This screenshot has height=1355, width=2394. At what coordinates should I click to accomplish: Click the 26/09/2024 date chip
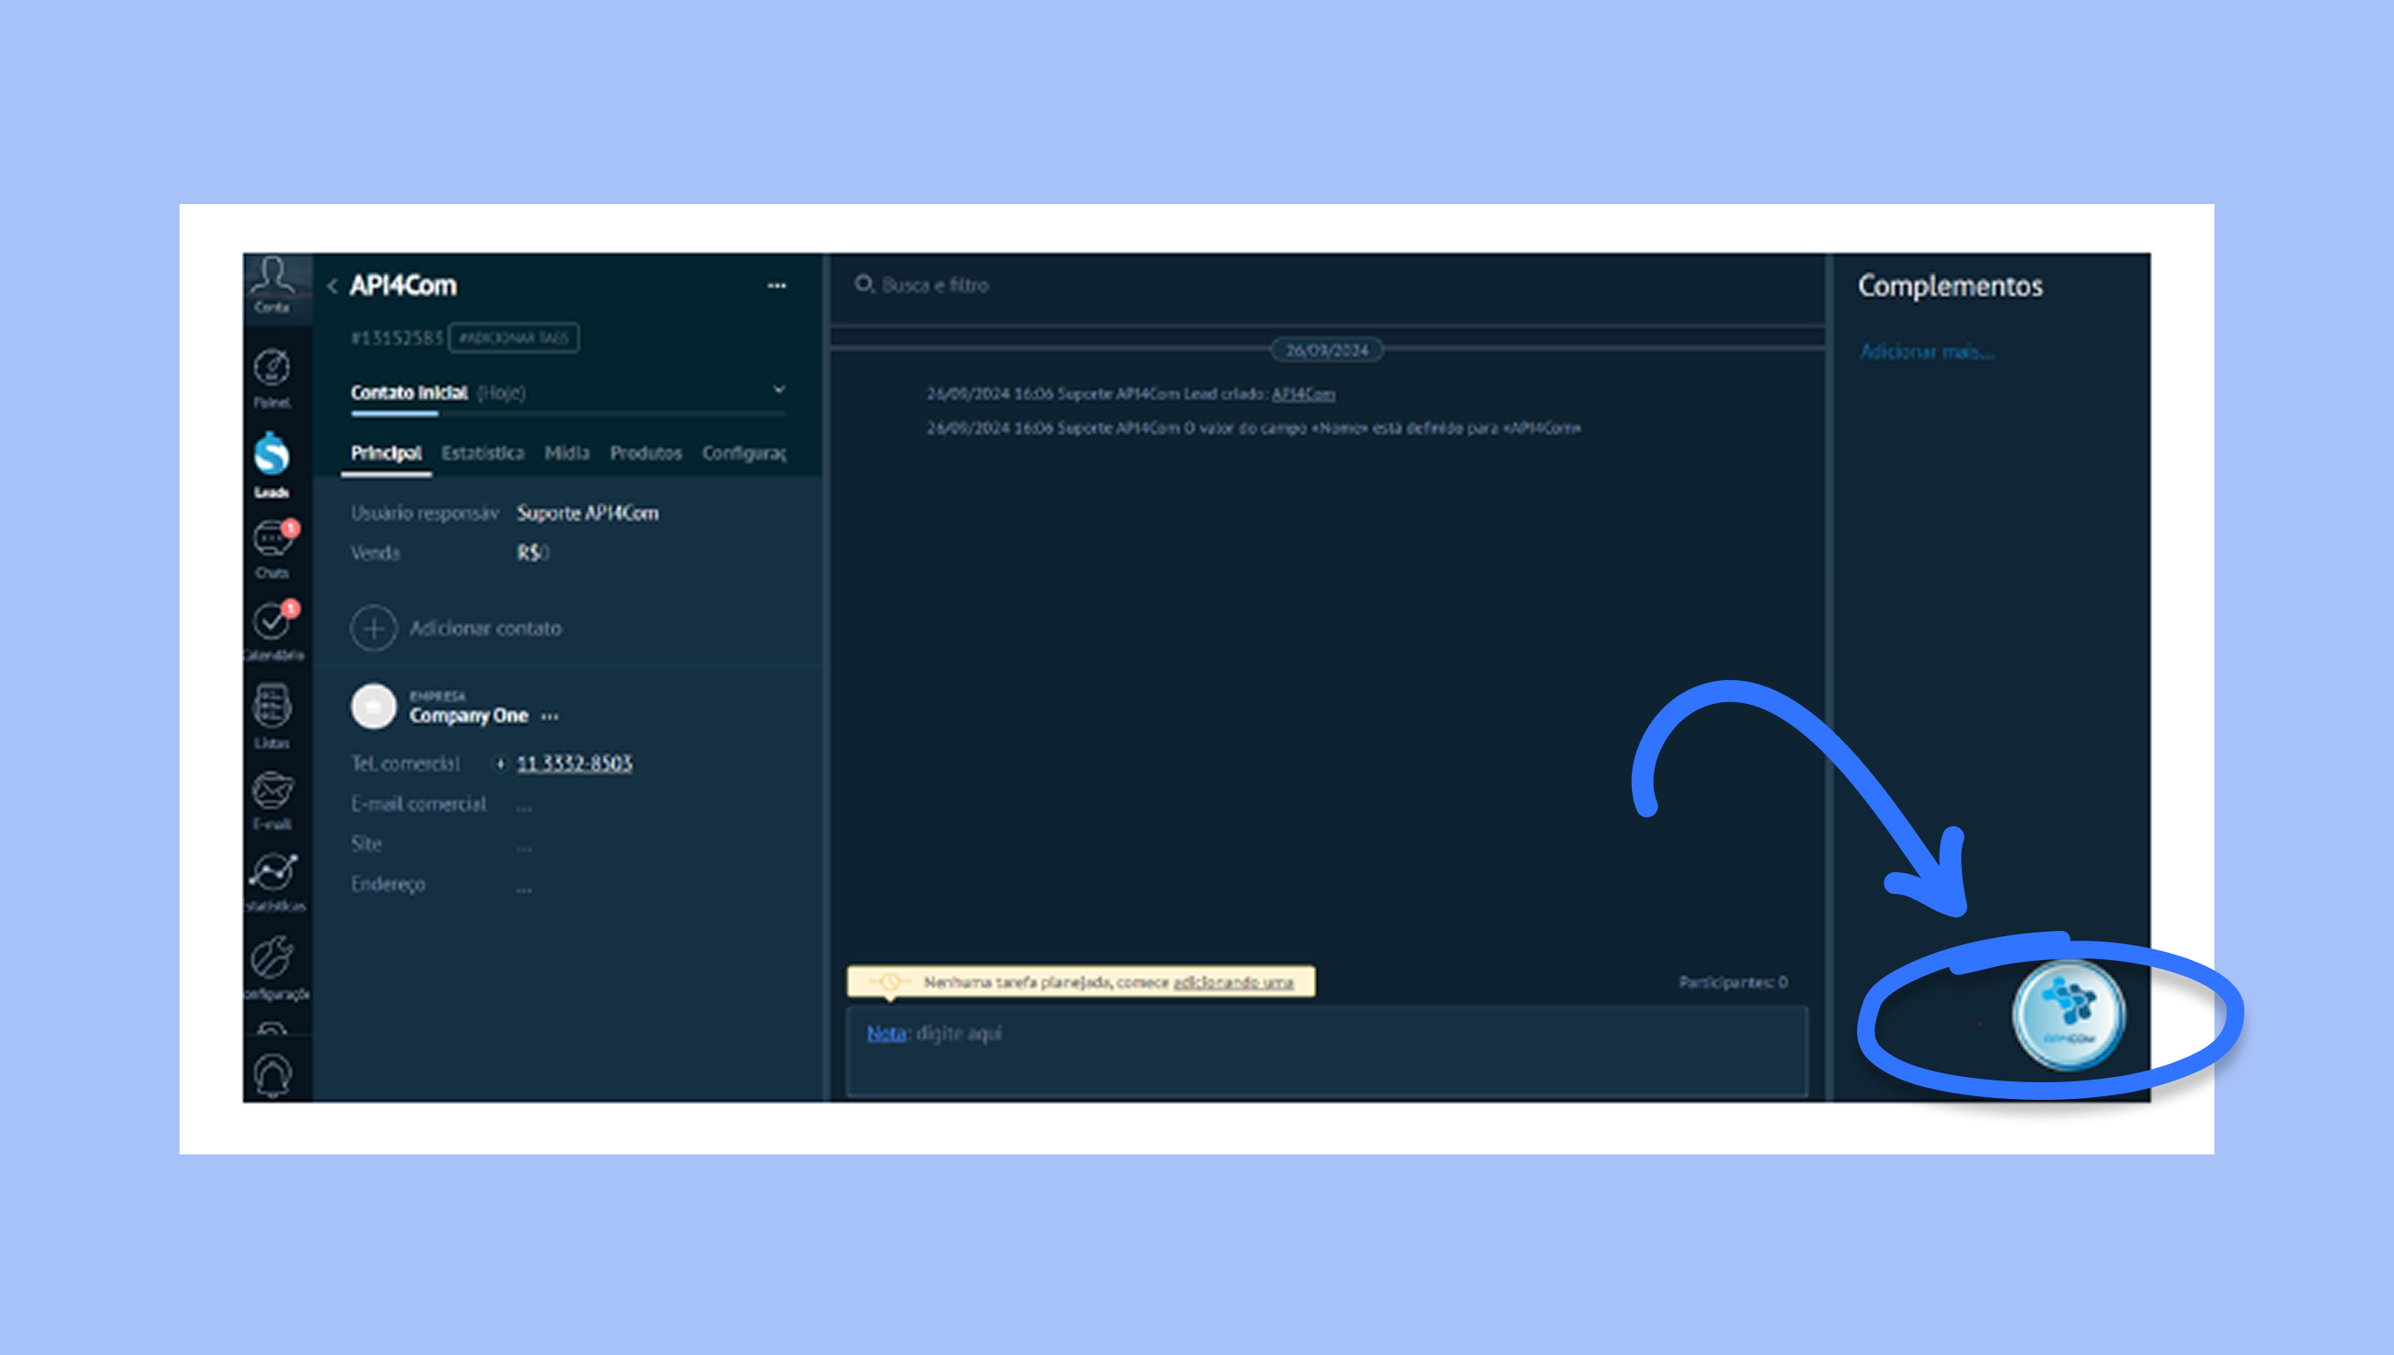click(x=1327, y=350)
